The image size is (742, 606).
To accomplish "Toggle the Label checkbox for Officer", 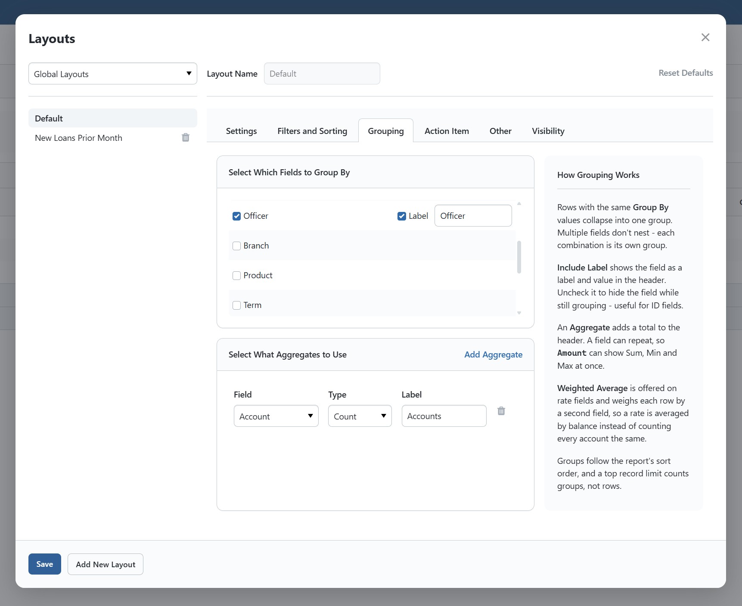I will (x=402, y=216).
